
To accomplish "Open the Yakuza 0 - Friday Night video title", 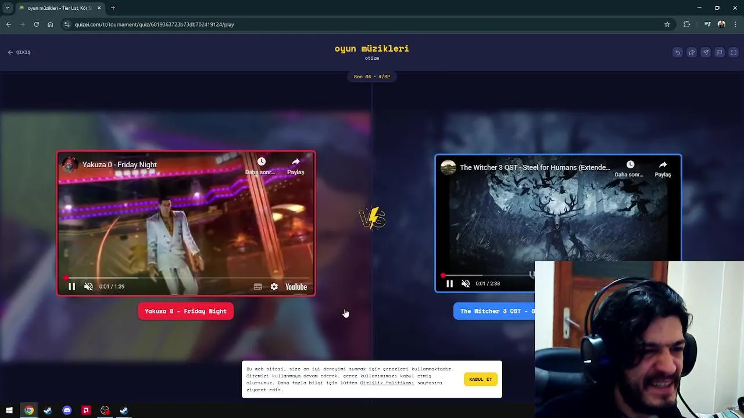I will pos(119,165).
